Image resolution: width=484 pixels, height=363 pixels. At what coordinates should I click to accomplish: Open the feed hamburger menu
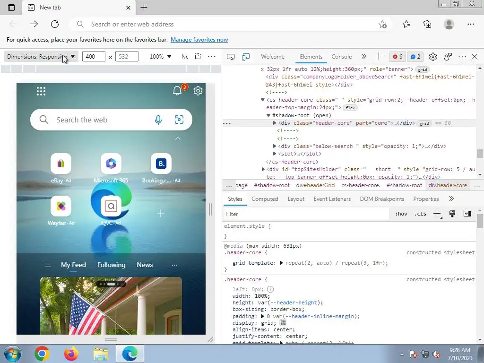point(48,265)
